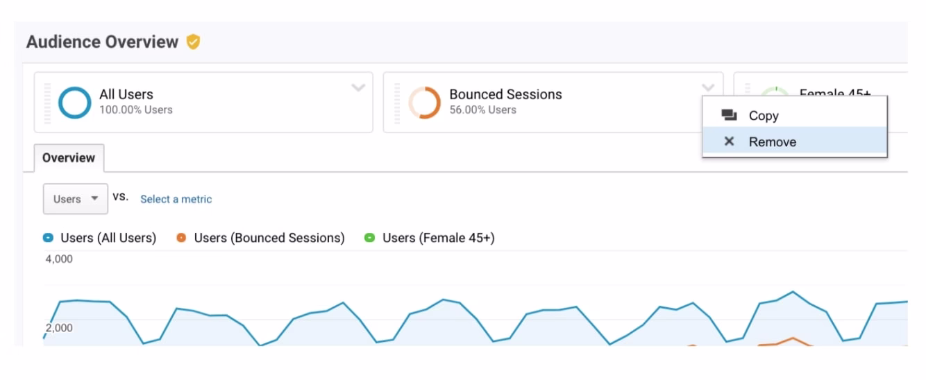The image size is (926, 380).
Task: Click the Users (Bounced Sessions) legend text
Action: click(269, 238)
